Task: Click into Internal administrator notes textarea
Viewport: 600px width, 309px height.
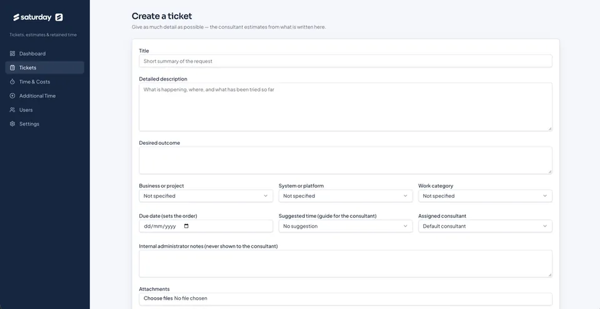Action: (x=346, y=264)
